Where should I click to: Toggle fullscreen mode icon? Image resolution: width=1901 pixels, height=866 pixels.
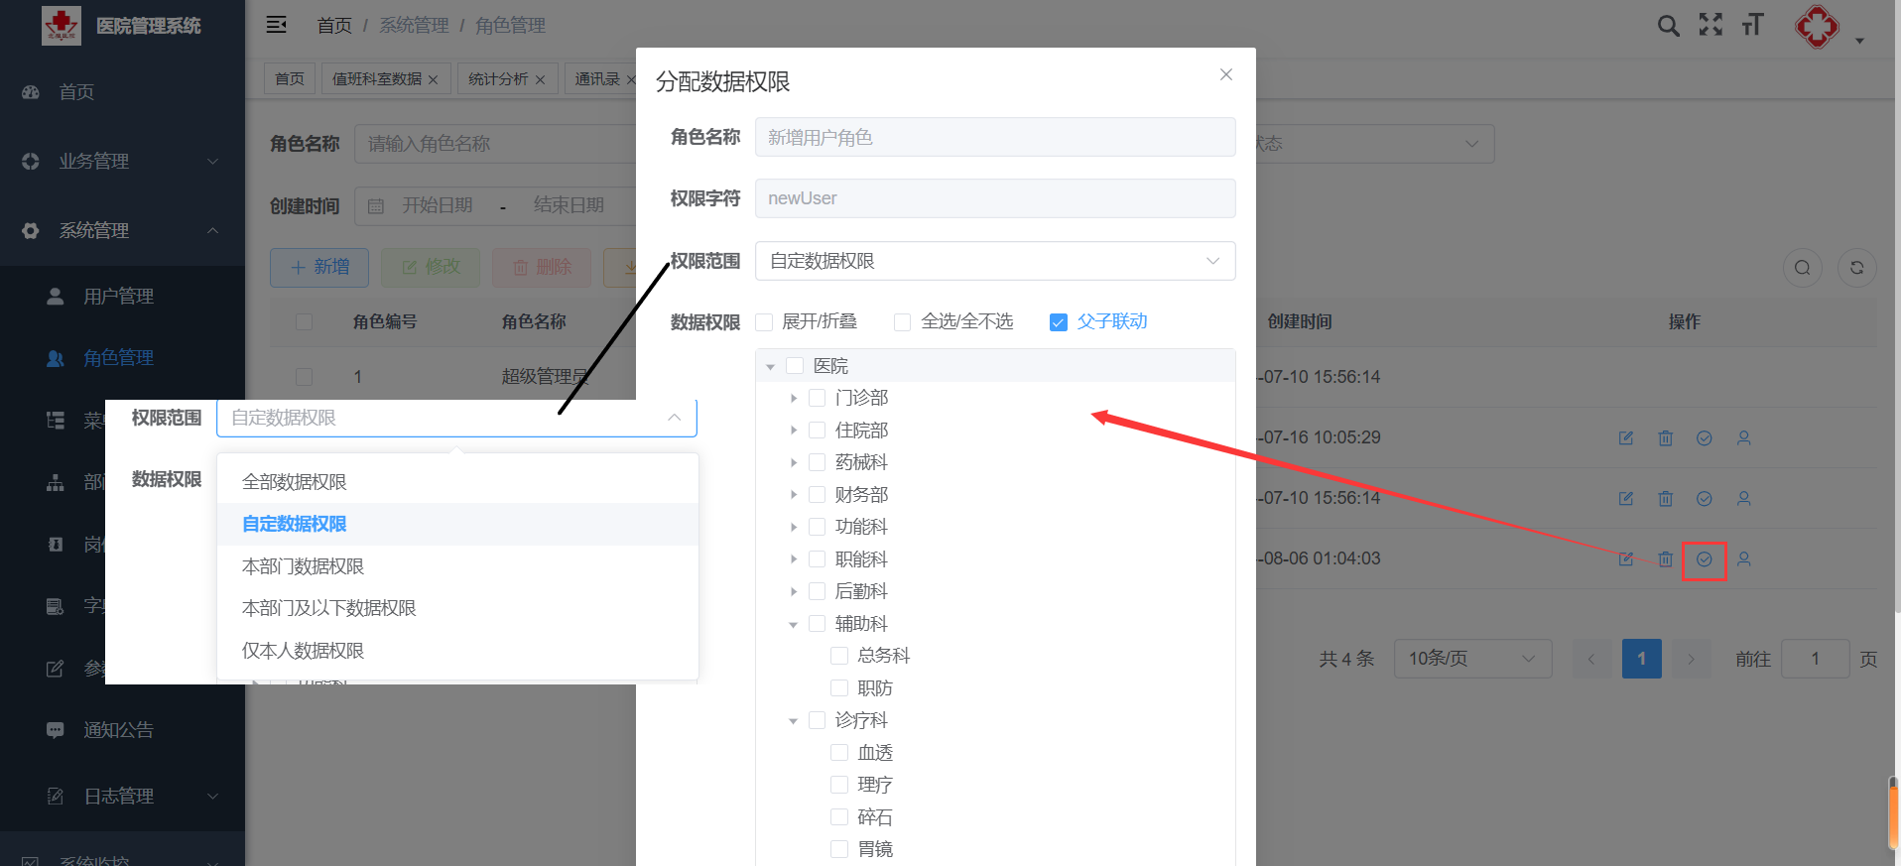(1711, 25)
